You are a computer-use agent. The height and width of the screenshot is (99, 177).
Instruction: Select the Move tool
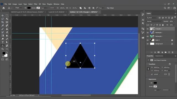pos(2,15)
